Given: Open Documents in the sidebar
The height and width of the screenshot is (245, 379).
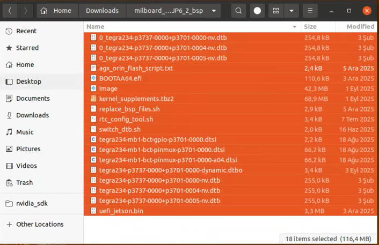Looking at the screenshot, I should click(x=41, y=99).
